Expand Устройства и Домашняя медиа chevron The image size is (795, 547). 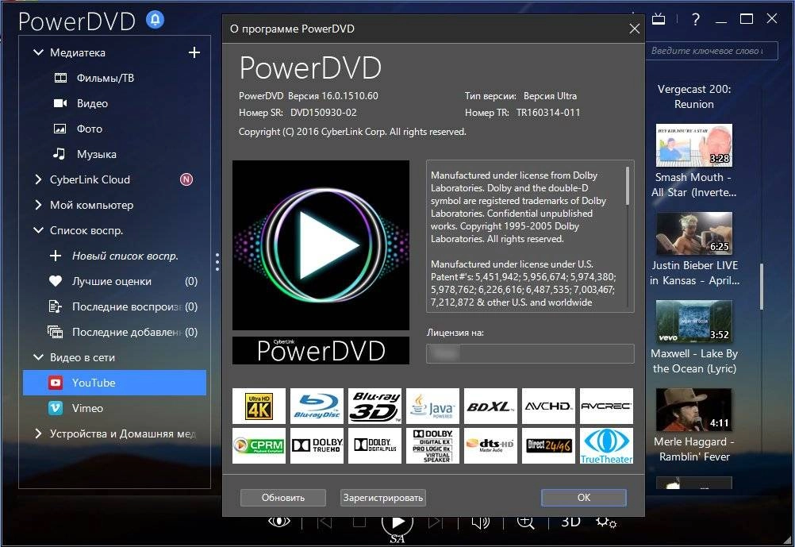pyautogui.click(x=38, y=433)
